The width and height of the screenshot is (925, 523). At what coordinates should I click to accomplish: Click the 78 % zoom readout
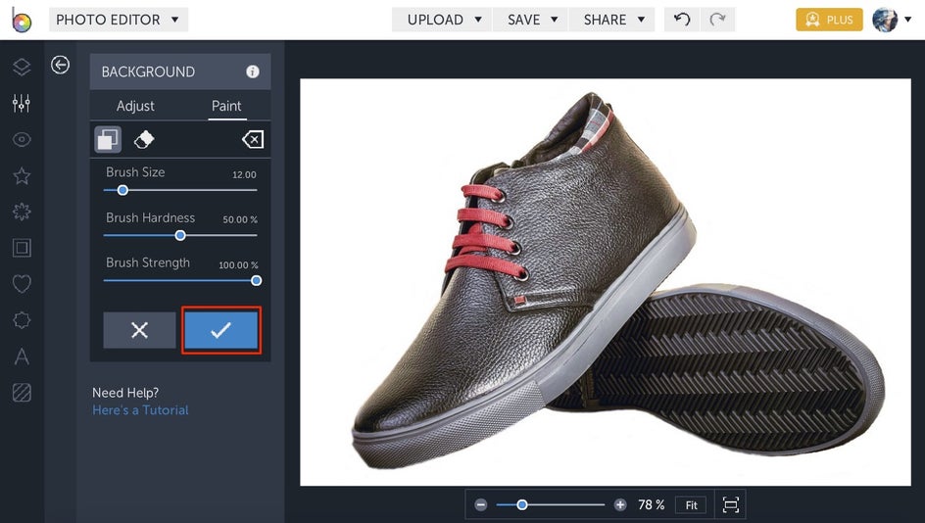652,504
